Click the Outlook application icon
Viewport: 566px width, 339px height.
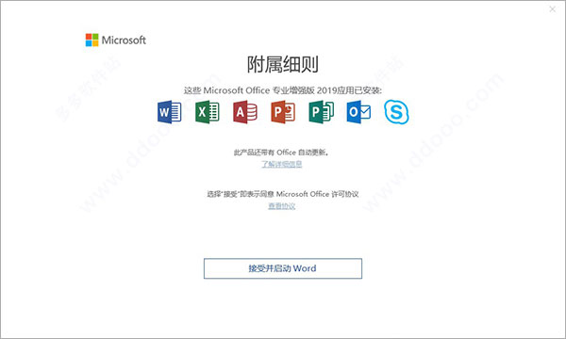358,112
